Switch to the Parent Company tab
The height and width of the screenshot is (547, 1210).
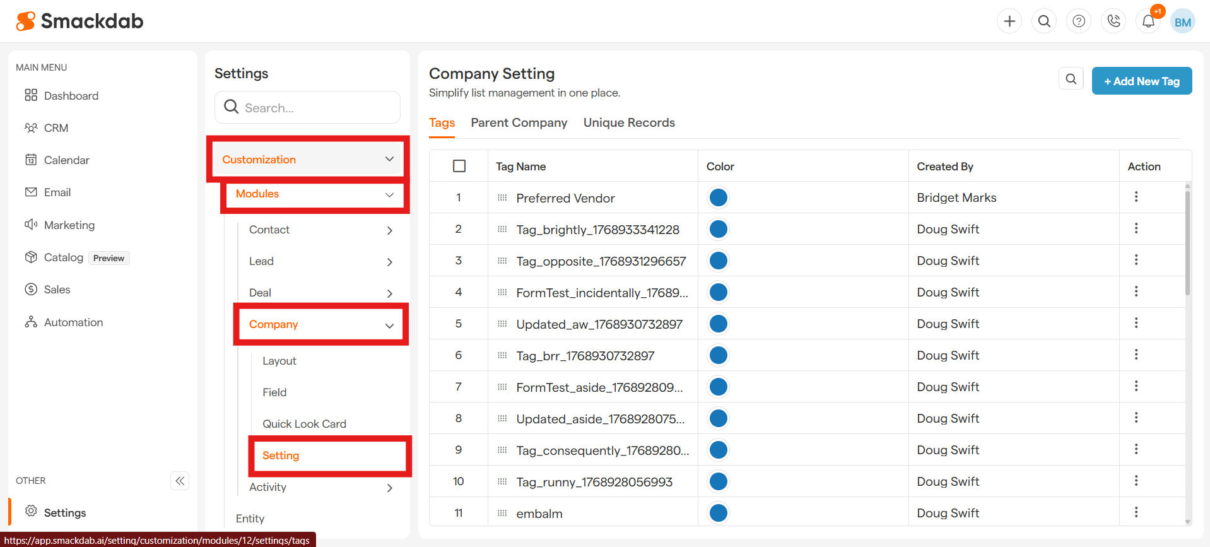[x=519, y=123]
